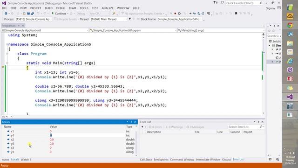Toggle bookmark with the bookmark icon
This screenshot has height=168, width=298.
pos(236,14)
